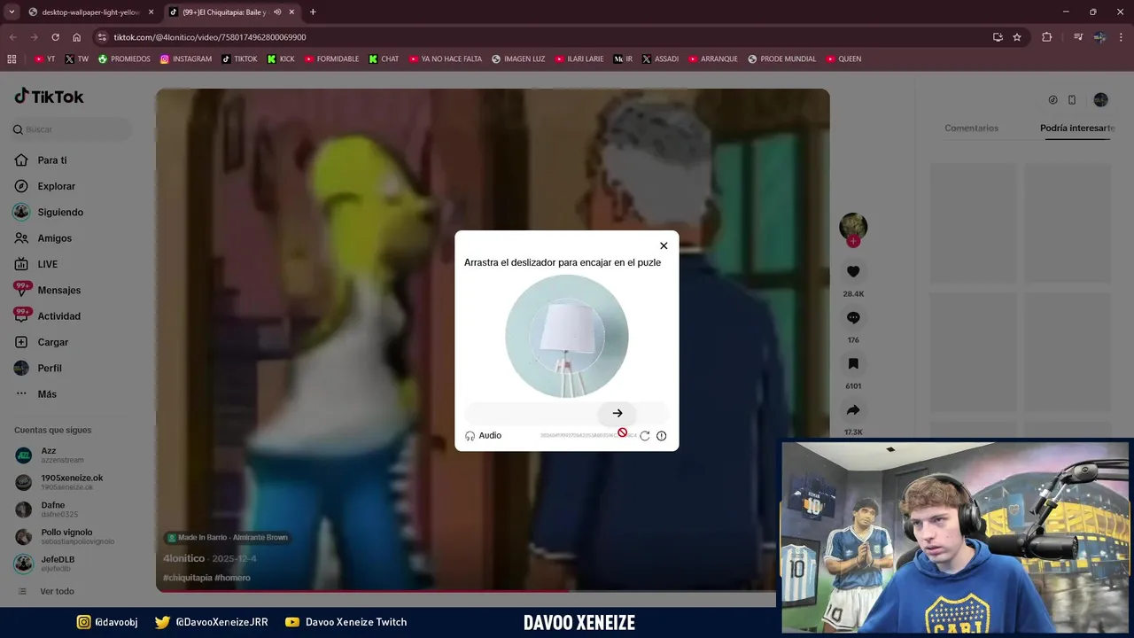Install app icon in address bar

pos(998,37)
